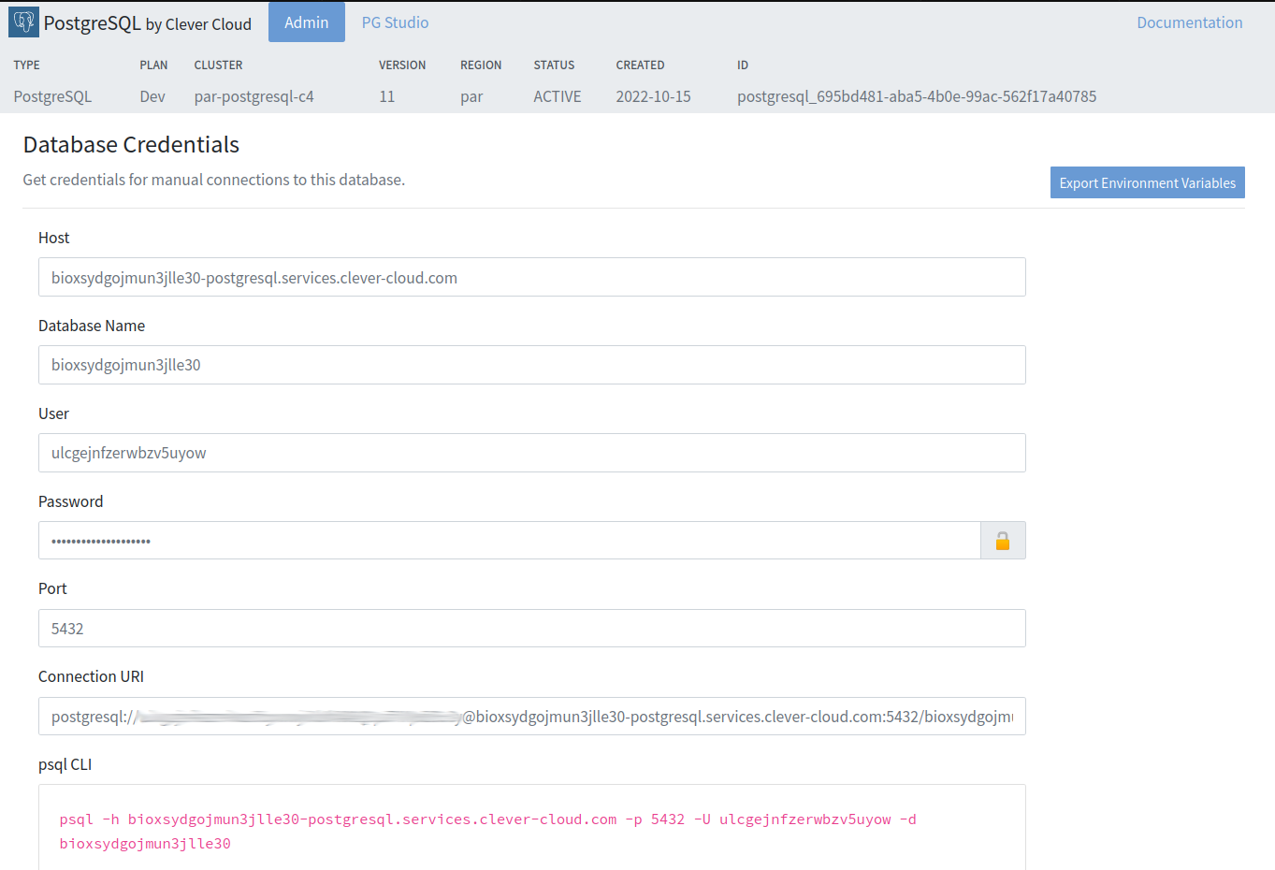Focus the Database Name field
The image size is (1275, 870).
click(x=532, y=365)
